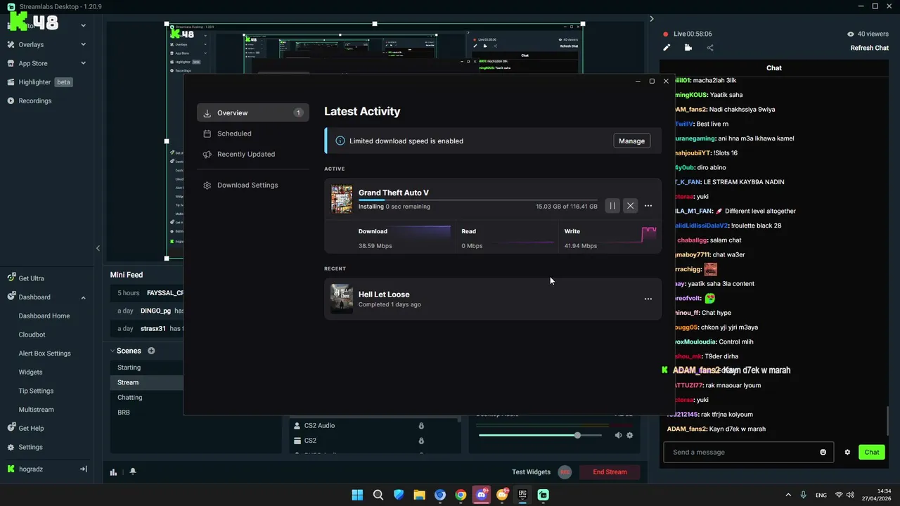
Task: Open Desktop Audio settings gear
Action: pos(630,435)
